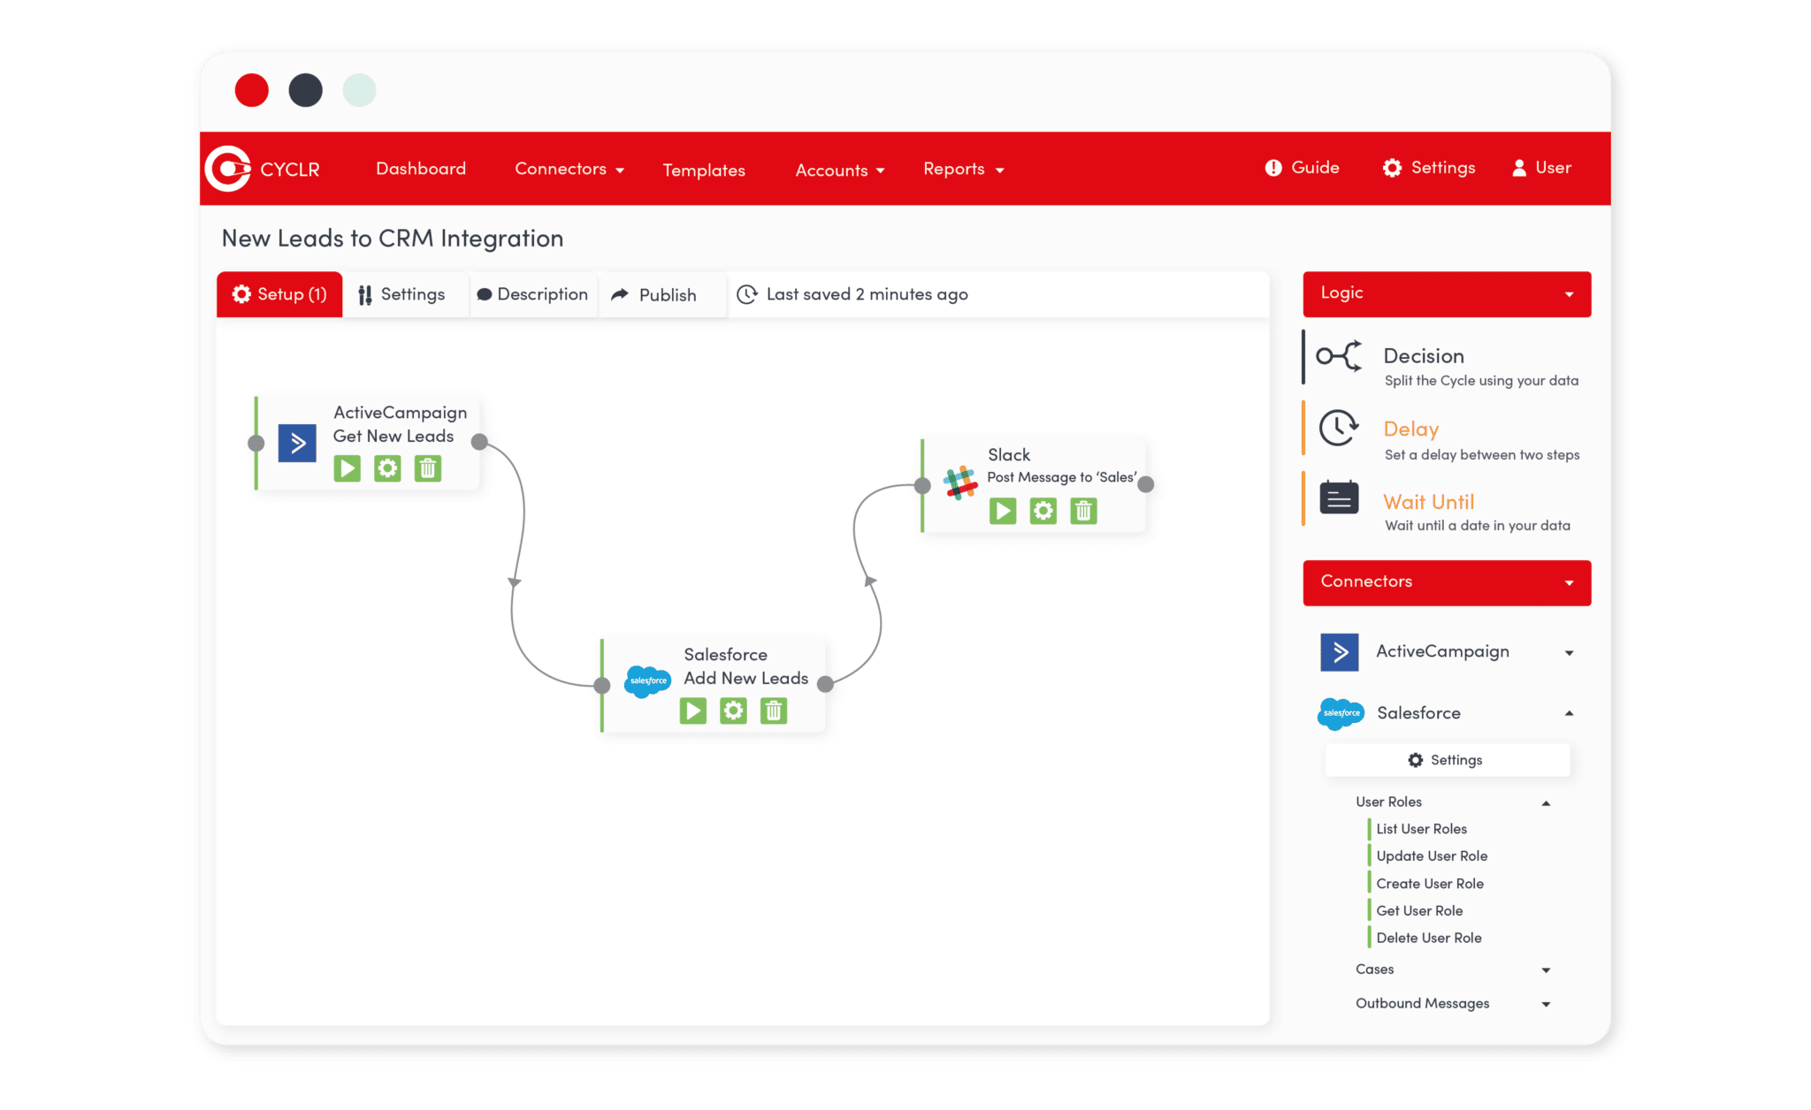Click the Slack step's output connection node
Screen dimensions: 1811x1110
pos(1146,484)
